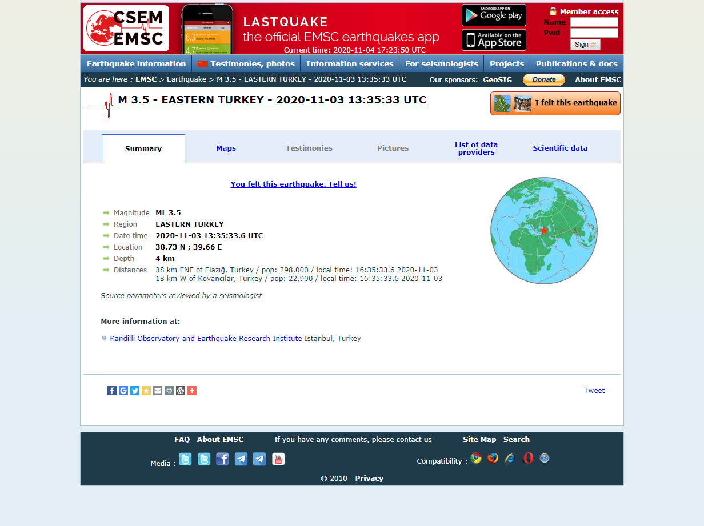Viewport: 704px width, 526px height.
Task: Click the WordPress share icon
Action: click(x=181, y=391)
